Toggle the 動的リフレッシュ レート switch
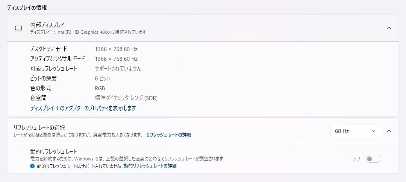The width and height of the screenshot is (406, 182). 373,159
